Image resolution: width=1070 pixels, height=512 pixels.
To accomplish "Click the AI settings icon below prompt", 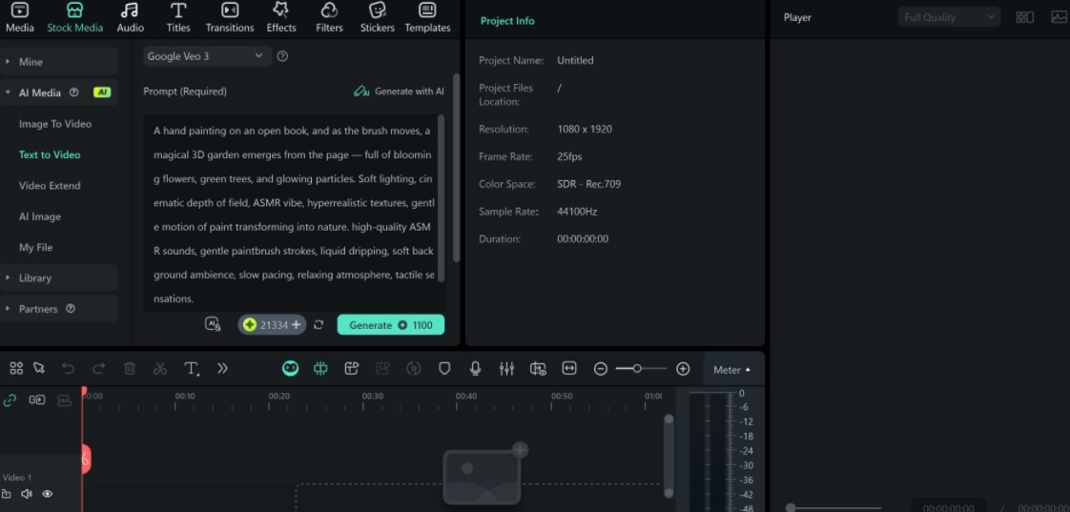I will (213, 324).
